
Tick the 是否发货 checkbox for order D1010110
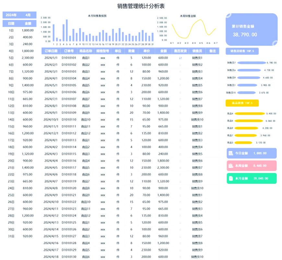click(x=181, y=120)
